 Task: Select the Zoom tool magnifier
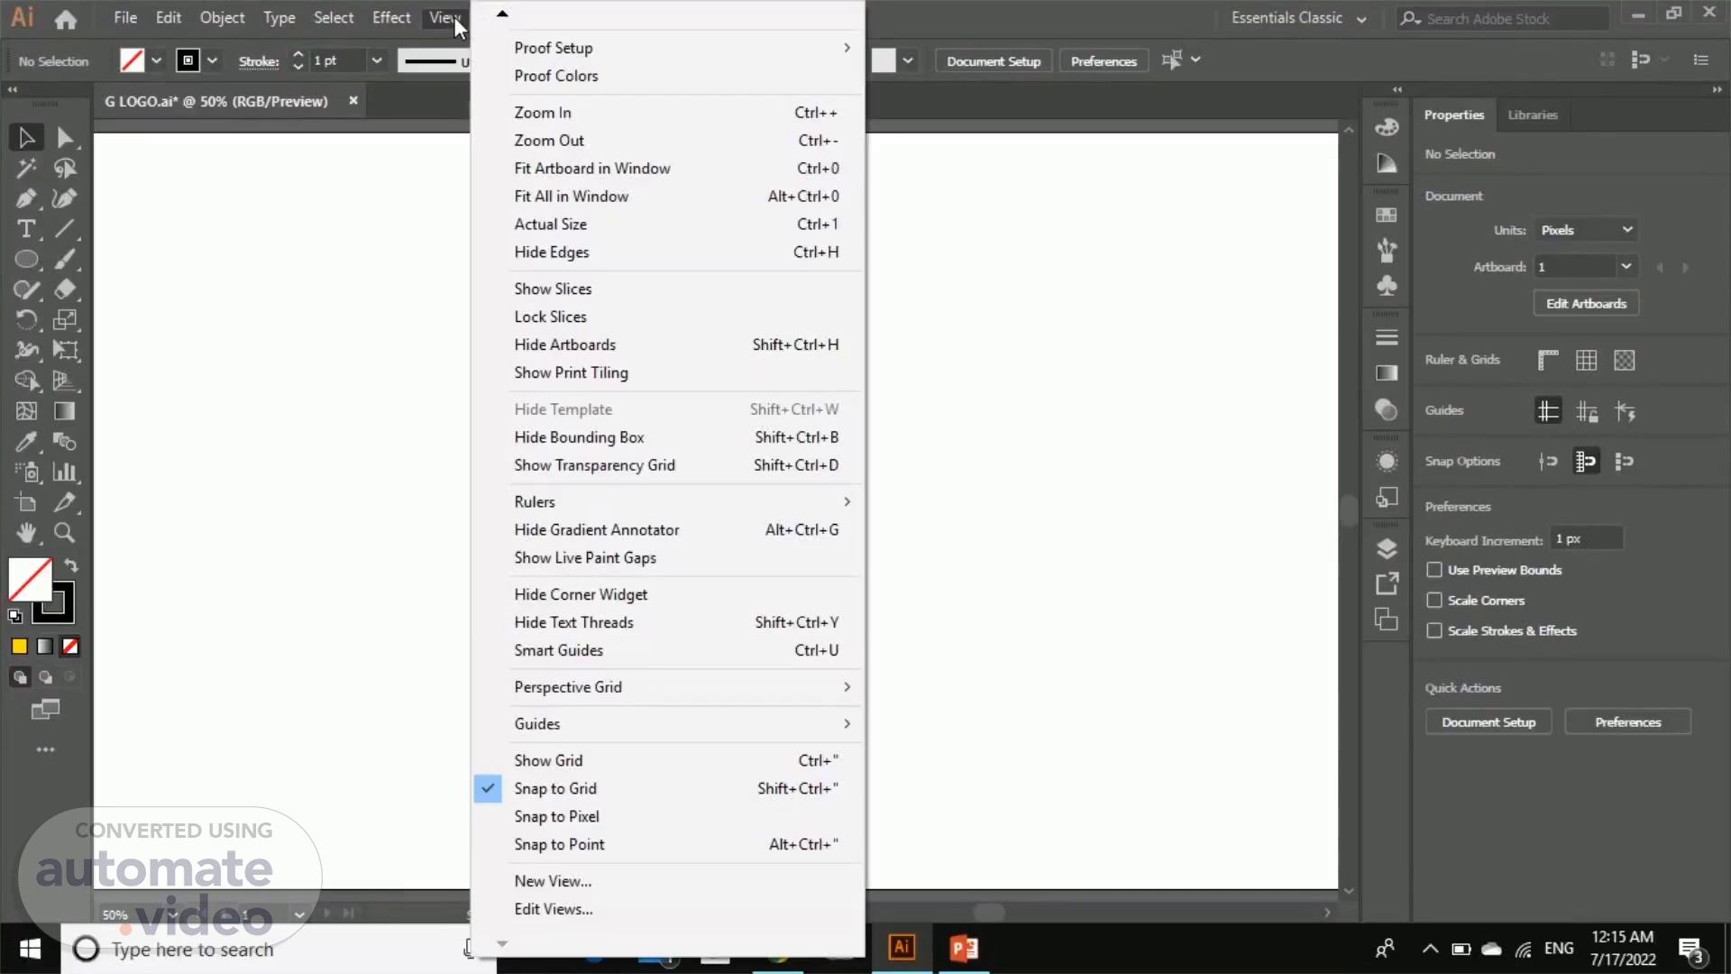click(x=64, y=533)
